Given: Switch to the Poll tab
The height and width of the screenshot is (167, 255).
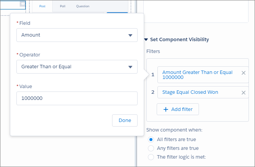Looking at the screenshot, I should click(63, 6).
